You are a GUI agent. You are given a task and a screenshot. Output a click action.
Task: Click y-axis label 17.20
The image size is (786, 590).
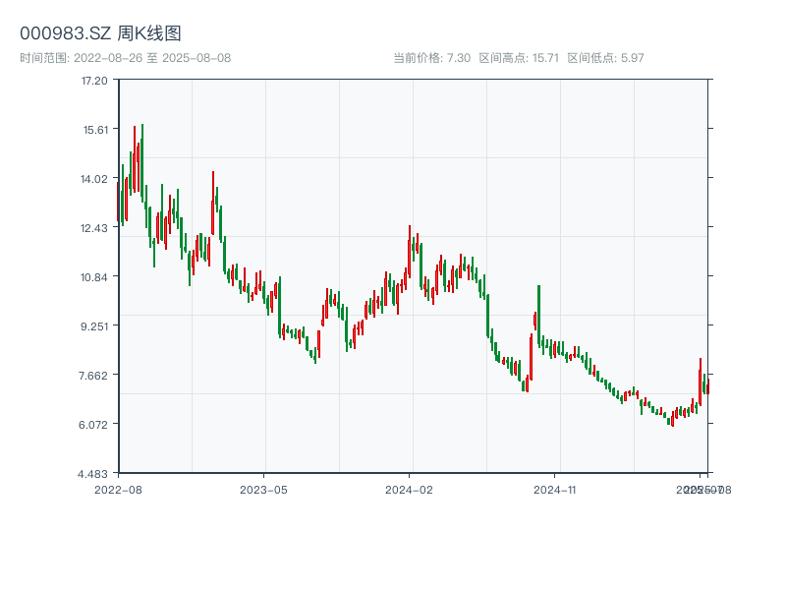click(94, 81)
